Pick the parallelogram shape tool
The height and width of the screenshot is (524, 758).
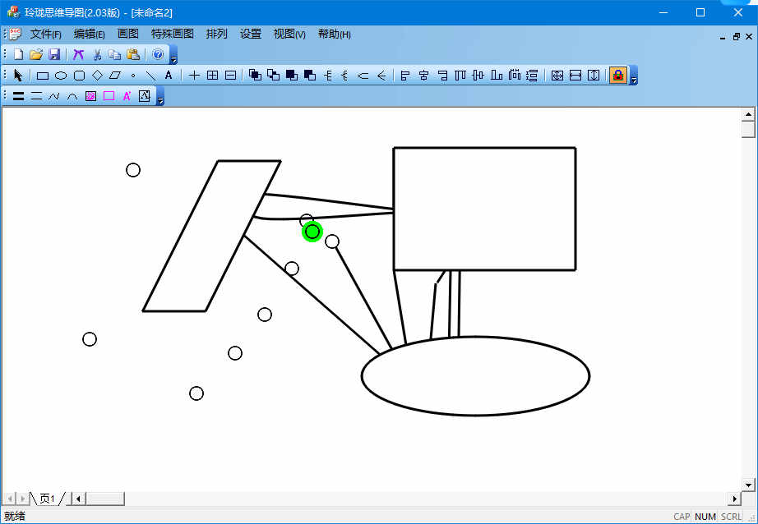click(x=115, y=76)
